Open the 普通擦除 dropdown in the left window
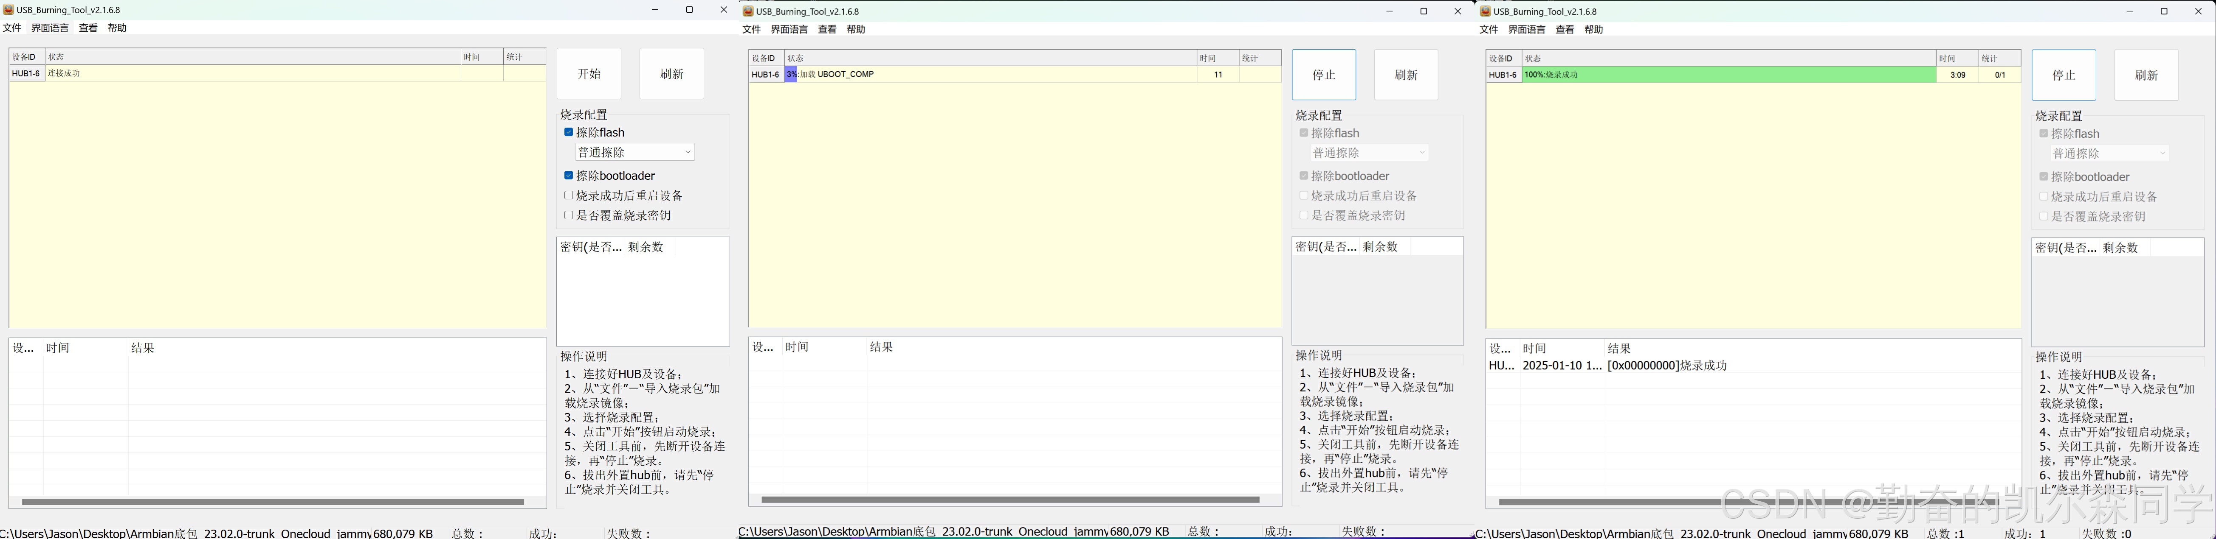 click(635, 152)
